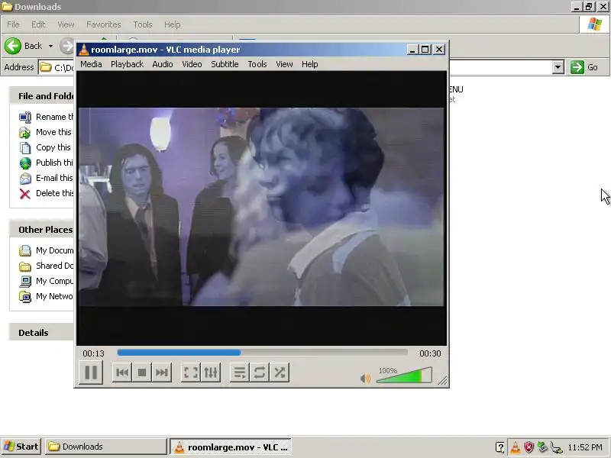Click the red X Delete this file icon
The width and height of the screenshot is (611, 458).
point(25,194)
